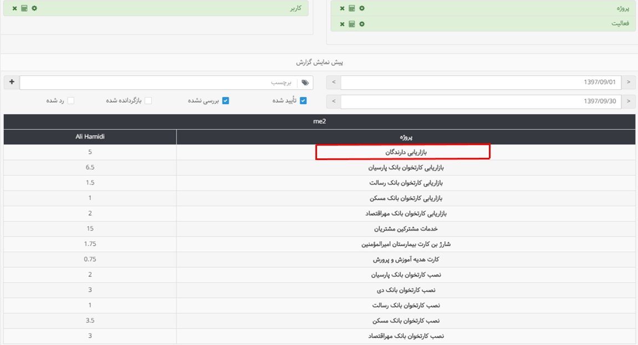Select the gear icon on the کاربر field
The image size is (638, 345).
click(34, 8)
